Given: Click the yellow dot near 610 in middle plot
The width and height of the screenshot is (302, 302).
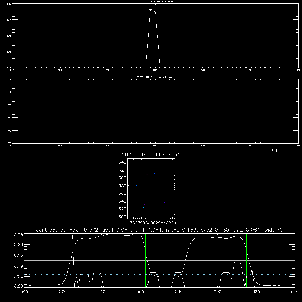Looking at the screenshot, I should point(147,174).
